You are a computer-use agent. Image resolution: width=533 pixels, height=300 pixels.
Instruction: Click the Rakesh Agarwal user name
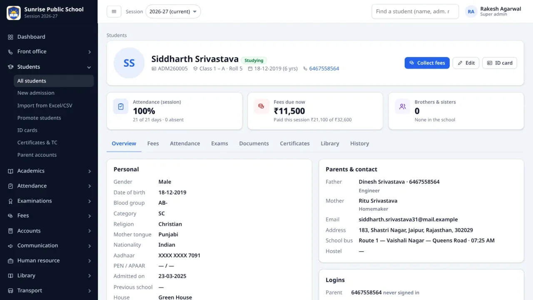click(501, 9)
